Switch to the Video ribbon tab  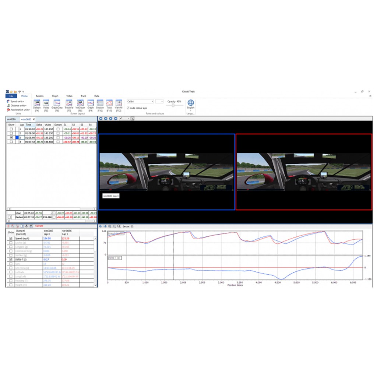(x=69, y=96)
